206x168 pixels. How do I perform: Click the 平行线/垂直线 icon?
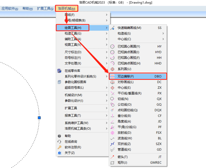(112, 93)
